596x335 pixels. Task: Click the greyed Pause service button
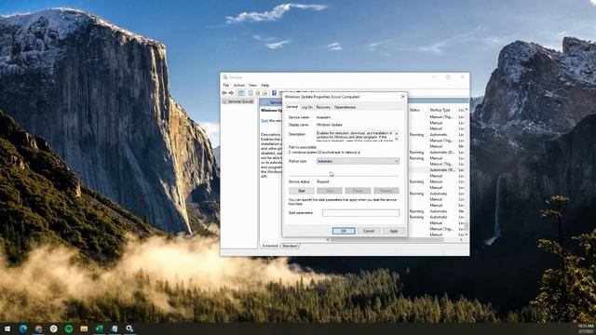(358, 191)
